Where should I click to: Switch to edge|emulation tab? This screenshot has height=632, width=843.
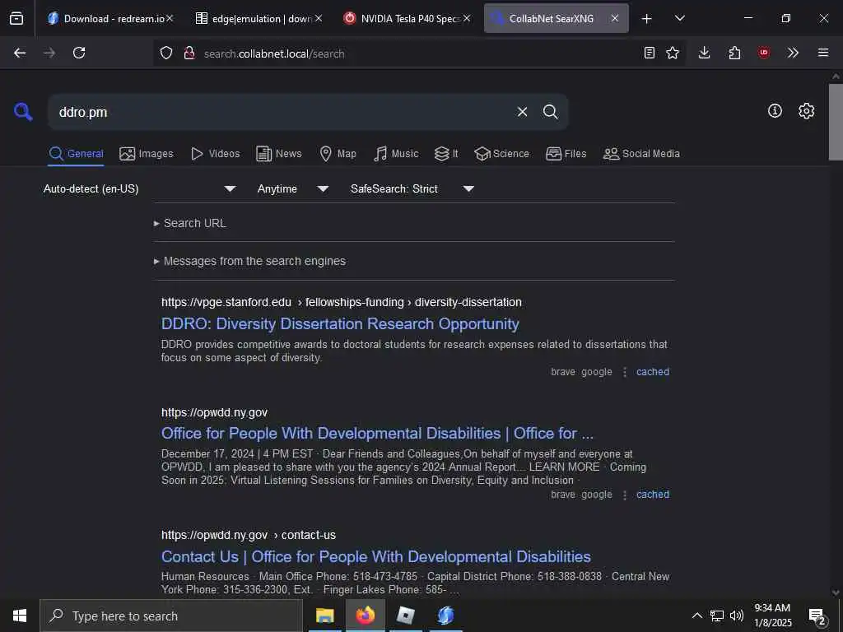coord(258,18)
